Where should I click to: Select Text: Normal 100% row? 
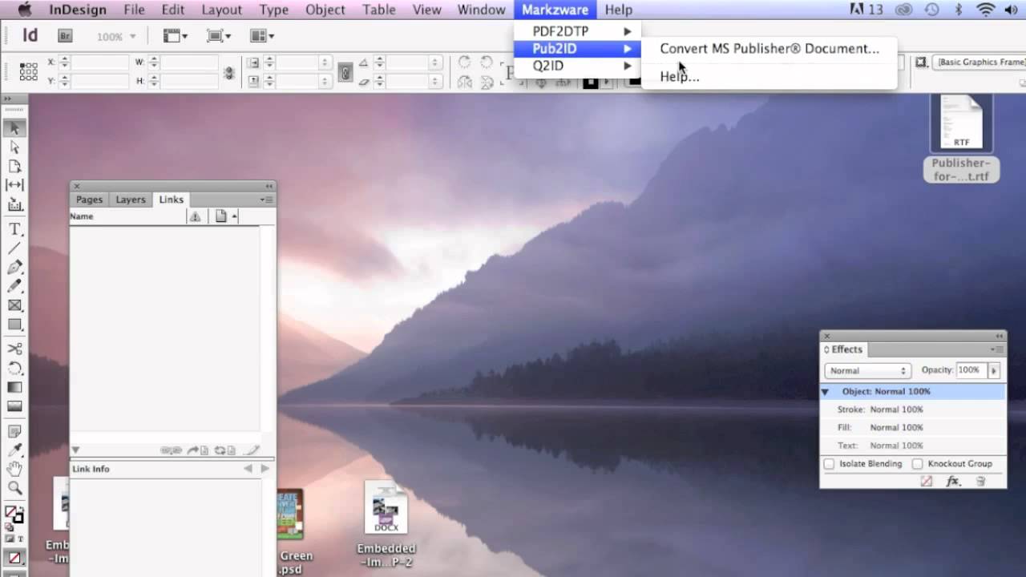[x=912, y=445]
